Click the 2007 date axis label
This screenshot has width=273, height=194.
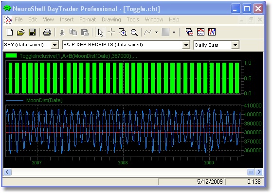[x=36, y=163]
